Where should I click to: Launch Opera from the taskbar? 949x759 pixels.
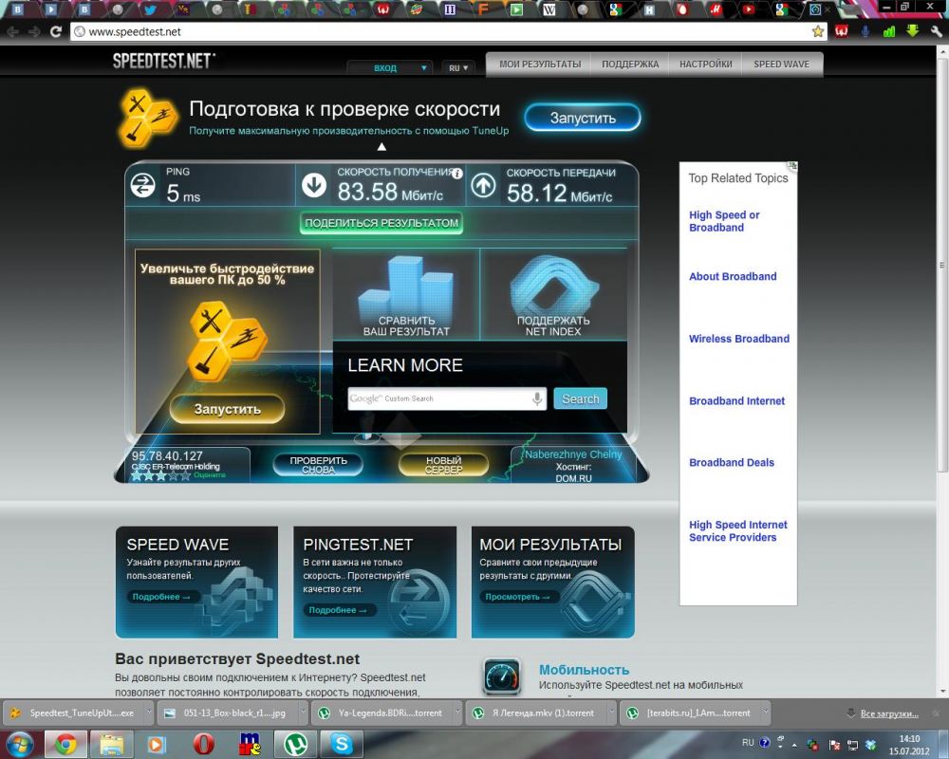[x=203, y=745]
